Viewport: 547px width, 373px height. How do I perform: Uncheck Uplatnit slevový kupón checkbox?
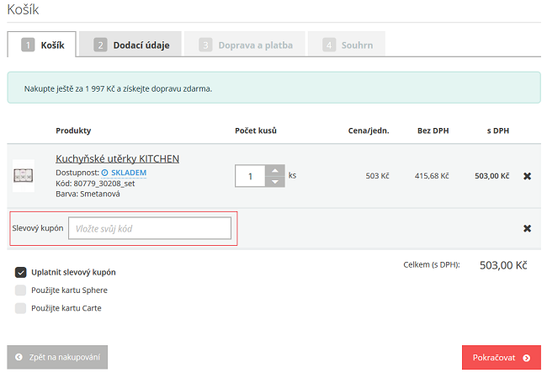21,272
